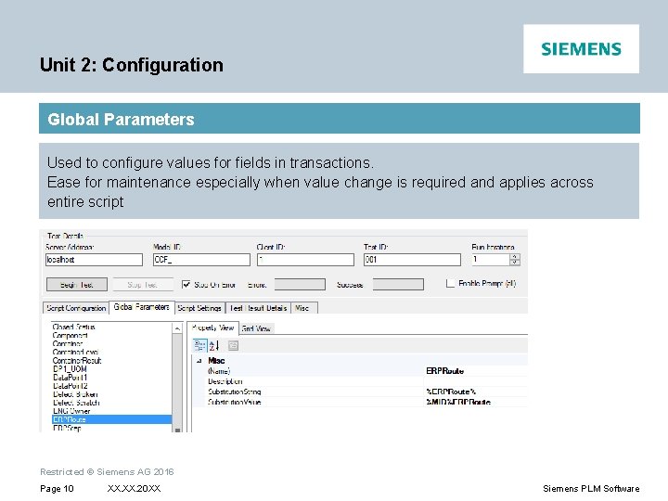Image resolution: width=668 pixels, height=501 pixels.
Task: Click the Model ID input field
Action: pos(201,260)
